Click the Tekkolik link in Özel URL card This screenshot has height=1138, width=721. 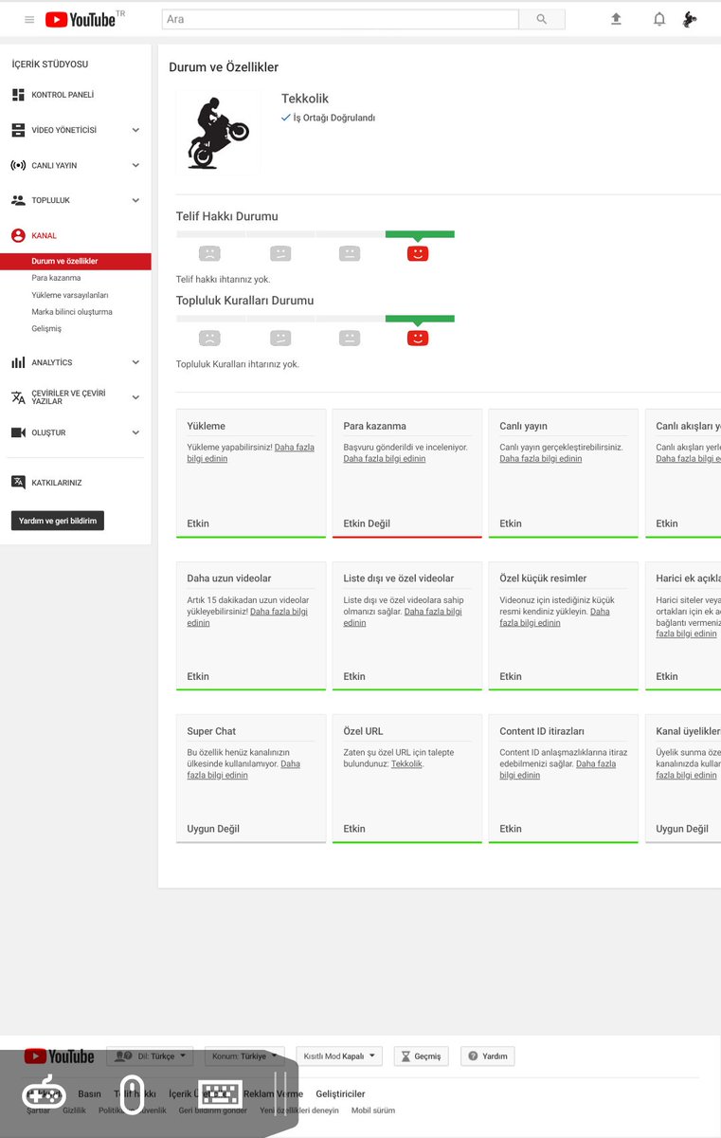(x=406, y=763)
